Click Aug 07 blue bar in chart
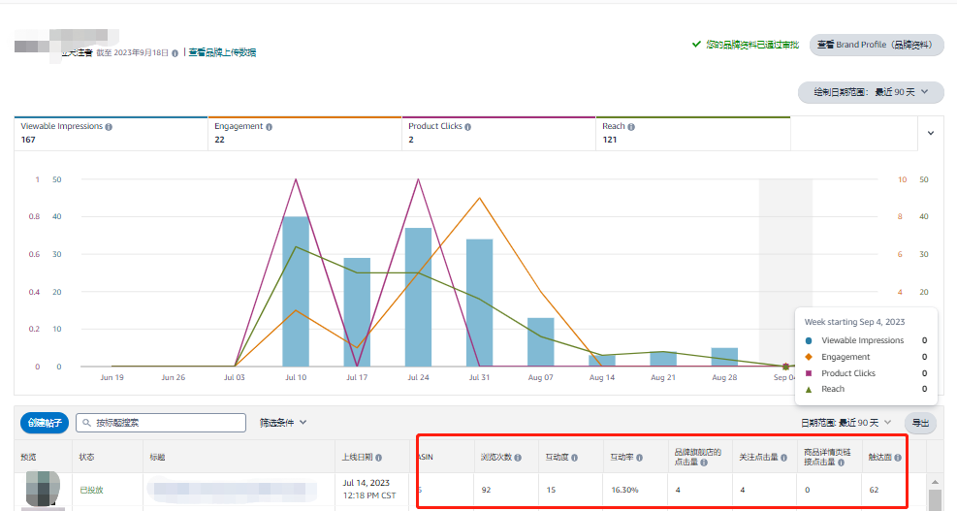Screen dimensions: 957x511 pyautogui.click(x=541, y=342)
